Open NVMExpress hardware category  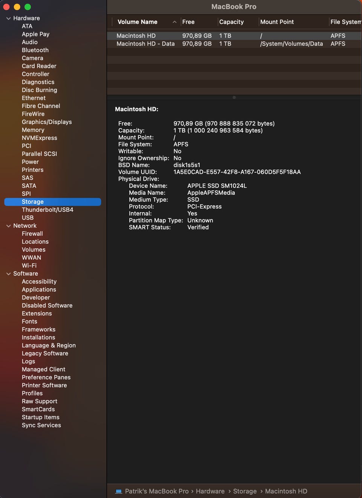click(40, 138)
